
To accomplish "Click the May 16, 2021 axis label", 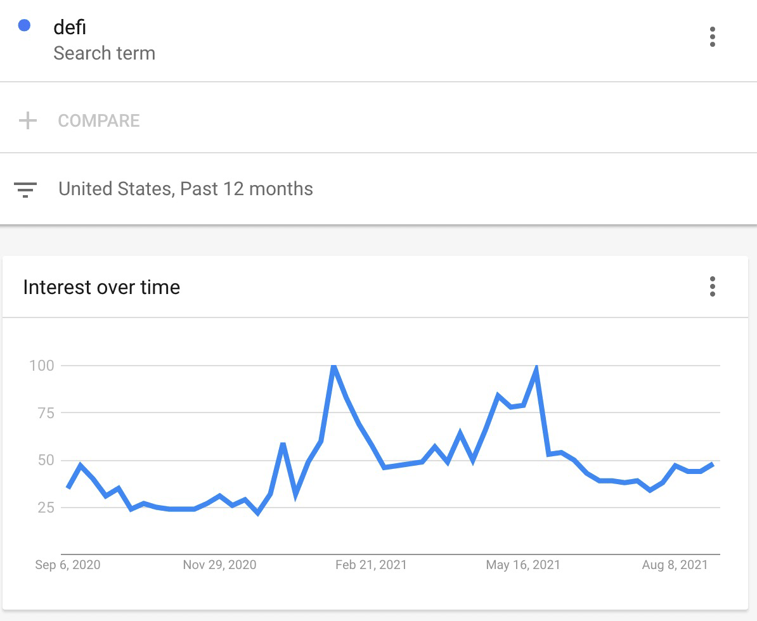I will click(x=523, y=565).
